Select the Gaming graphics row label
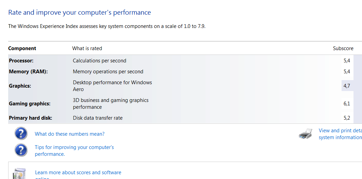The height and width of the screenshot is (179, 362). (x=30, y=104)
